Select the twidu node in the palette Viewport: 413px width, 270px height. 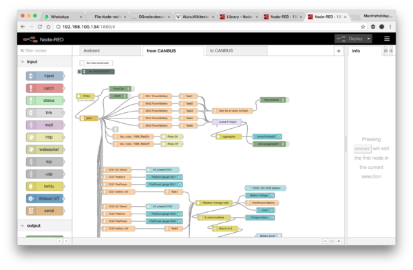(x=45, y=186)
